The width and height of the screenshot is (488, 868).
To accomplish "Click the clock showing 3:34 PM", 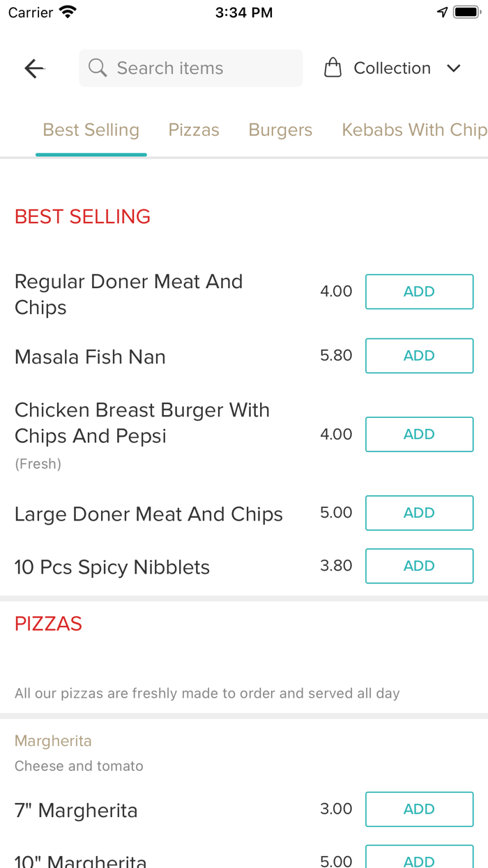I will 244,12.
